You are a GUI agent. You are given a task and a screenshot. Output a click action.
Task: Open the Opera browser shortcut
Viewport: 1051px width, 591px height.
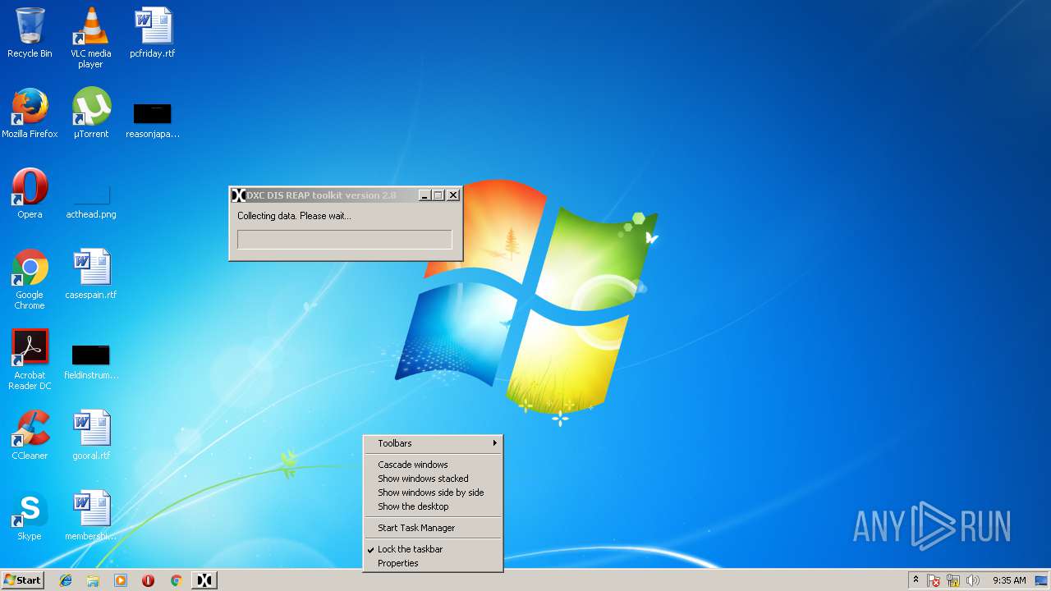click(30, 194)
